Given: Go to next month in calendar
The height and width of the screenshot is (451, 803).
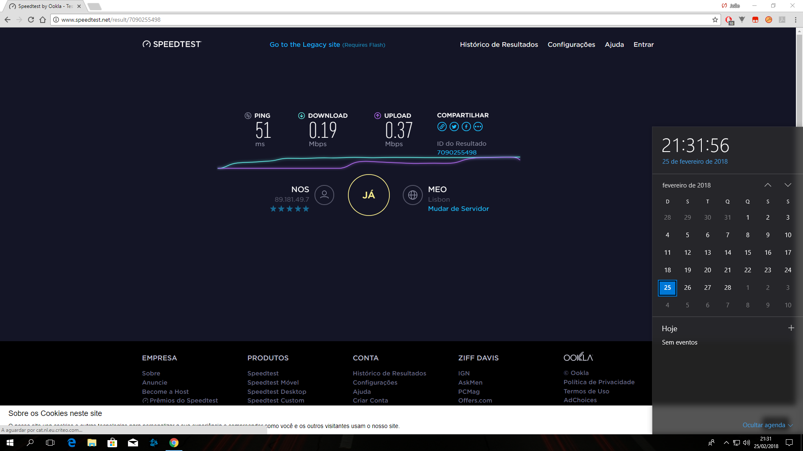Looking at the screenshot, I should coord(788,185).
